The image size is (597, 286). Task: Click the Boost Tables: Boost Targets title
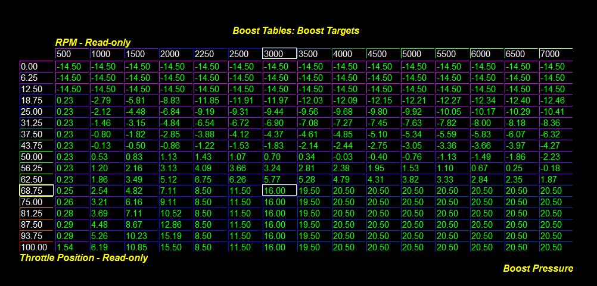click(296, 30)
